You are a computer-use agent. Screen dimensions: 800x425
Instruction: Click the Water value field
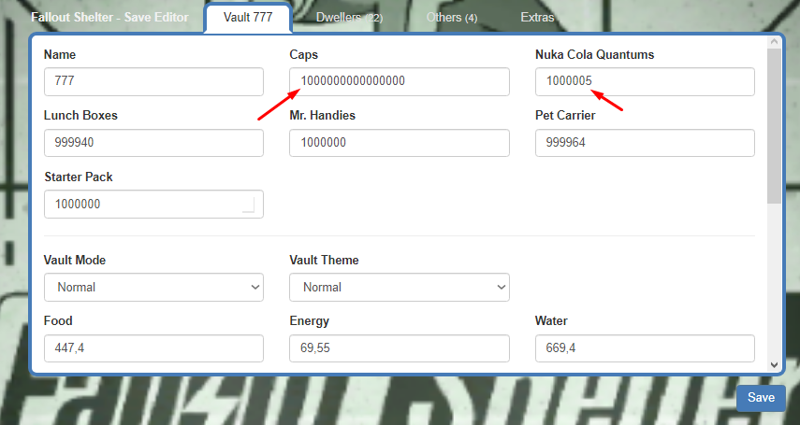[x=645, y=348]
